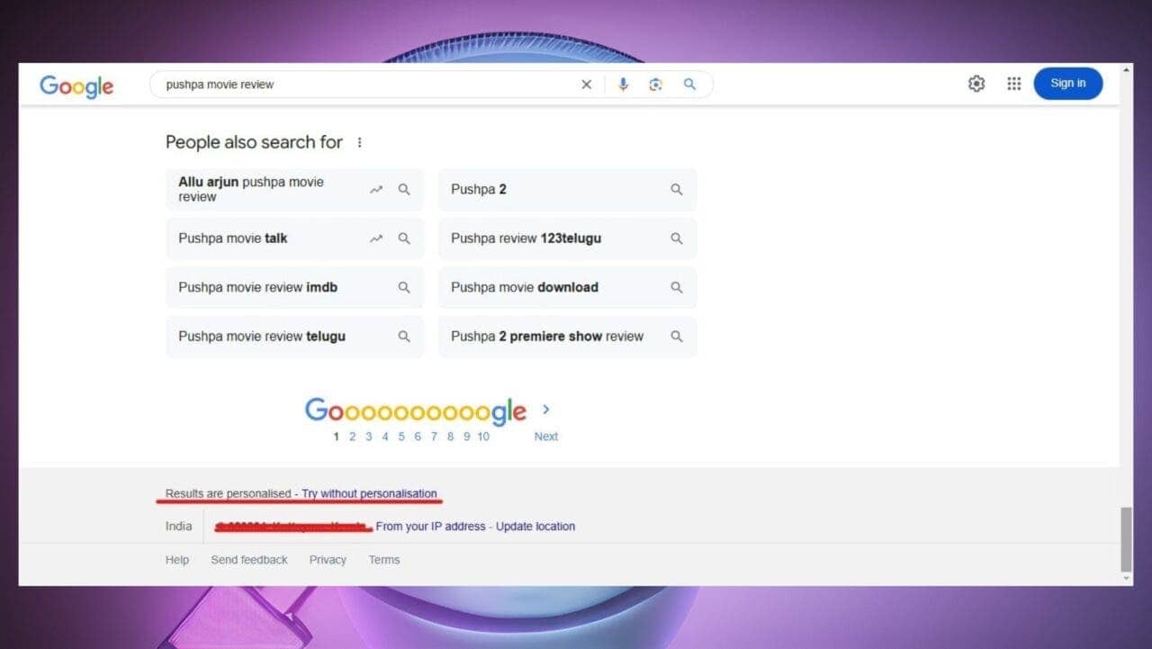The height and width of the screenshot is (649, 1152).
Task: Click the Next page link
Action: point(546,437)
